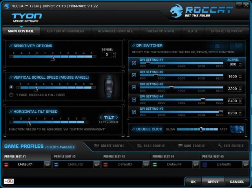Viewport: 252px width, 188px height.
Task: Click the DPI Setting #3 value stepper
Action: tap(240, 89)
